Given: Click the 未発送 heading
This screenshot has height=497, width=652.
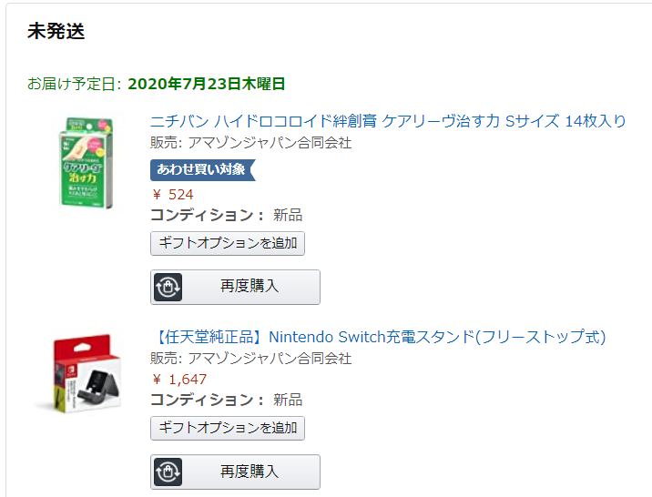Looking at the screenshot, I should 56,31.
